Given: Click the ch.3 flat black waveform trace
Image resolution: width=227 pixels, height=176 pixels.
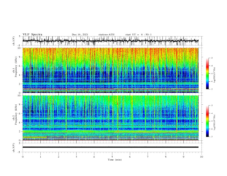Looking at the screenshot, I should point(110,147).
